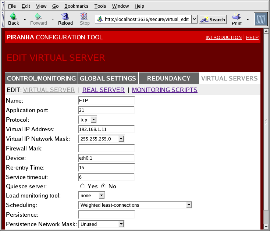Click the Search button with flashlight icon
The width and height of the screenshot is (270, 231).
(213, 19)
